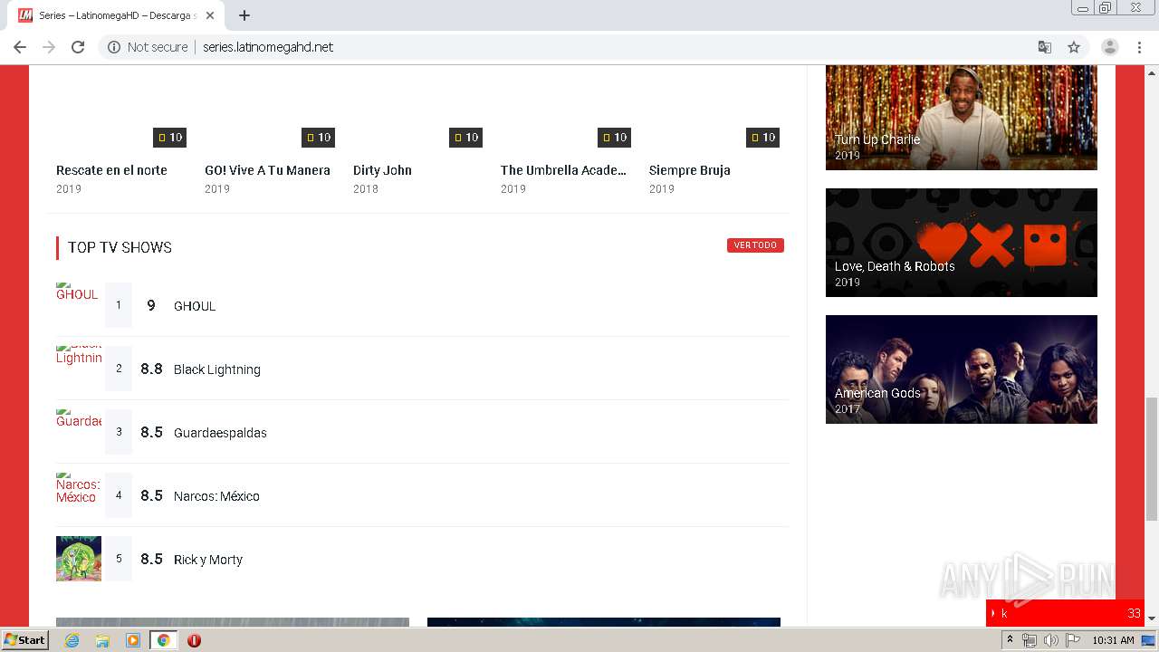Click the rating badge on Rescate en el norte
The height and width of the screenshot is (652, 1159).
[x=169, y=138]
